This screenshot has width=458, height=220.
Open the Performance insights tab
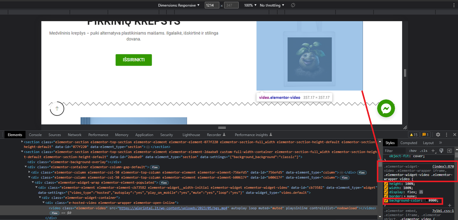254,135
